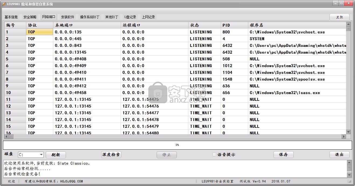Viewport: 355px width, 186px height.
Task: Toggle the 语音提示 checkbox
Action: [214, 154]
